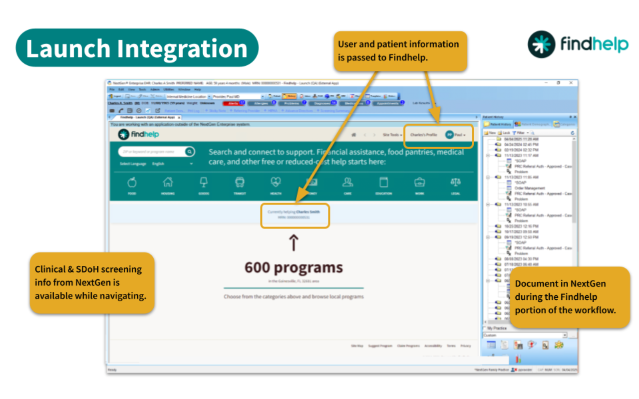Open the Site Tools dropdown

click(x=391, y=135)
